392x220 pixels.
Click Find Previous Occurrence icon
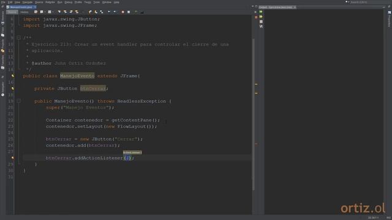pyautogui.click(x=65, y=12)
